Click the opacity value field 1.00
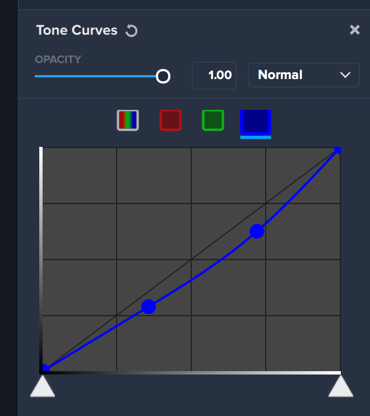Viewport: 370px width, 416px height. coord(214,75)
